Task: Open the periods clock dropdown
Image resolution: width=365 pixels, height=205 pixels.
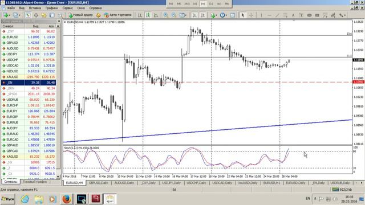Action: point(223,15)
